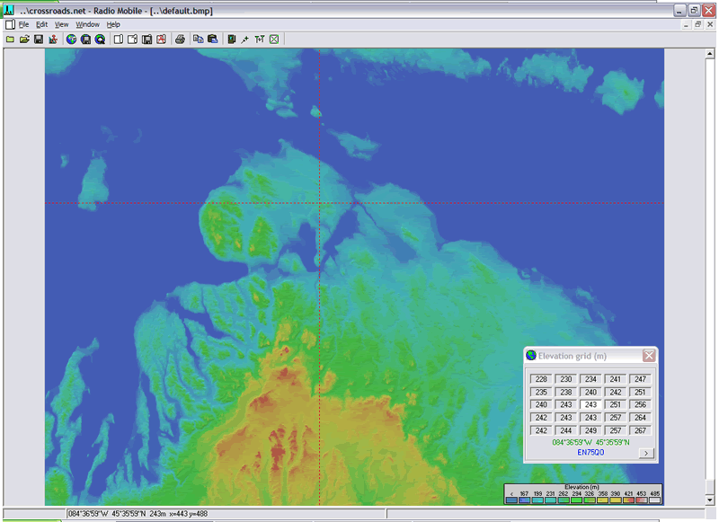Close the Elevation grid panel
Screen dimensions: 719x522
(x=649, y=356)
